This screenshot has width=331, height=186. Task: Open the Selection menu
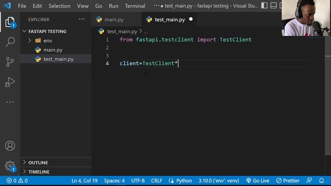click(59, 6)
